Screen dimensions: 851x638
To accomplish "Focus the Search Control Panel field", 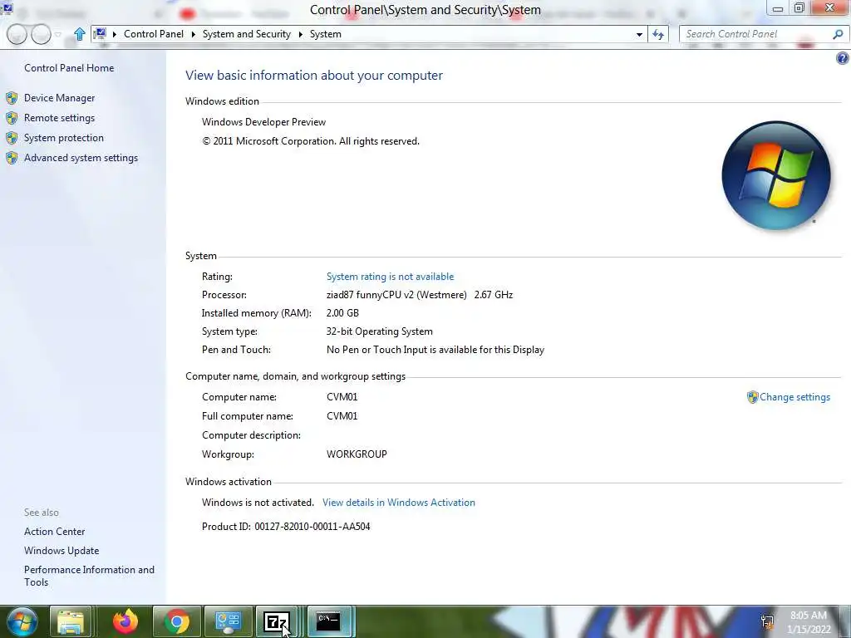I will 755,34.
